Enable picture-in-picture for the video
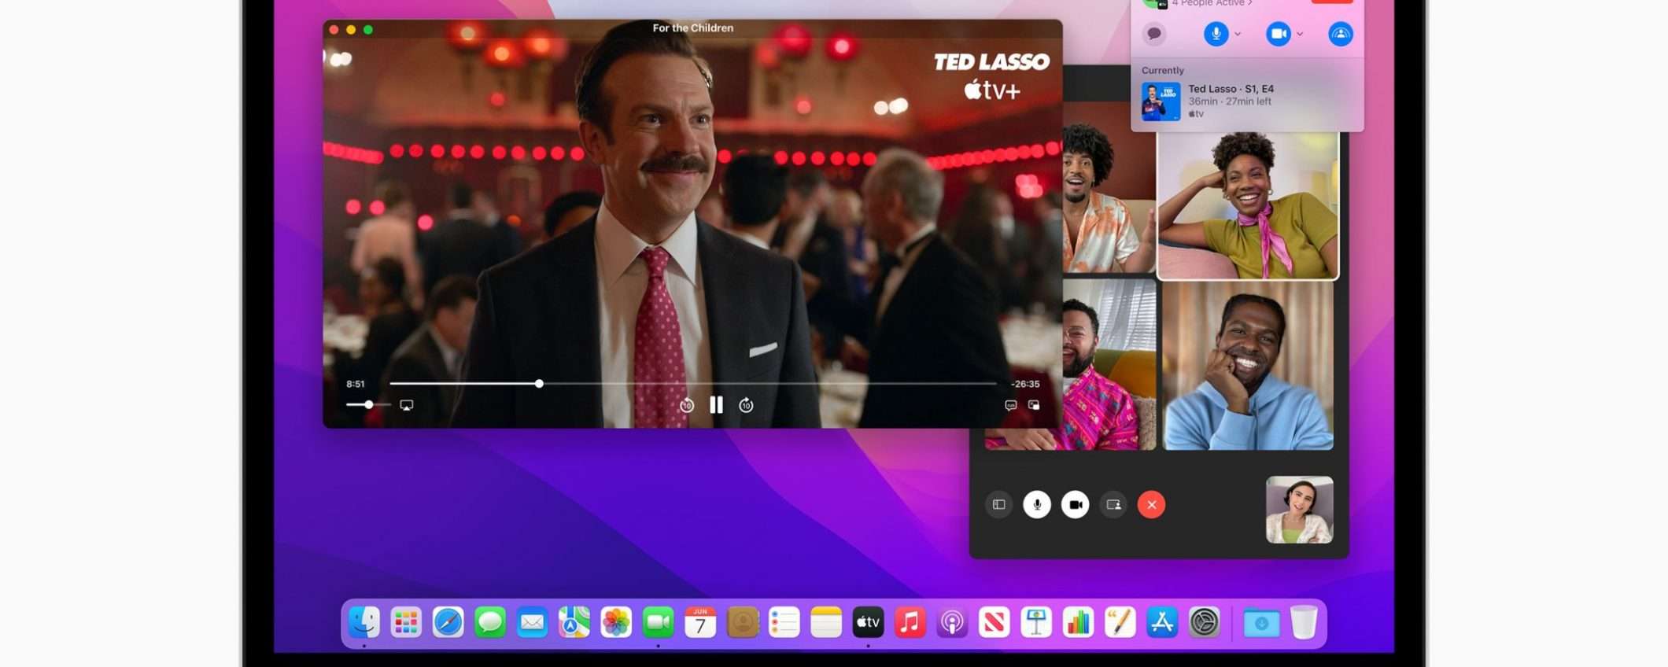This screenshot has height=667, width=1668. 1034,405
